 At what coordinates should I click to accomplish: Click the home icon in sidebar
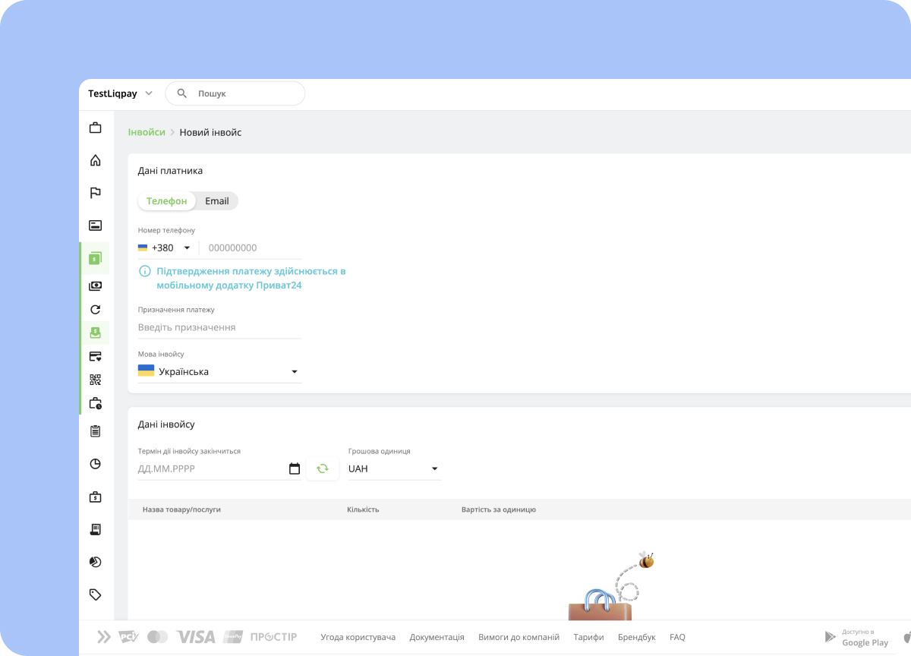tap(95, 160)
